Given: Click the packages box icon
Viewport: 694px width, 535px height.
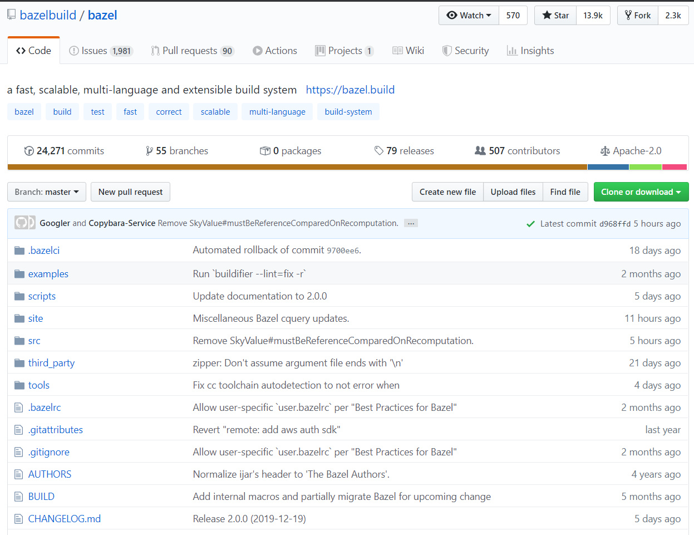Looking at the screenshot, I should click(265, 151).
